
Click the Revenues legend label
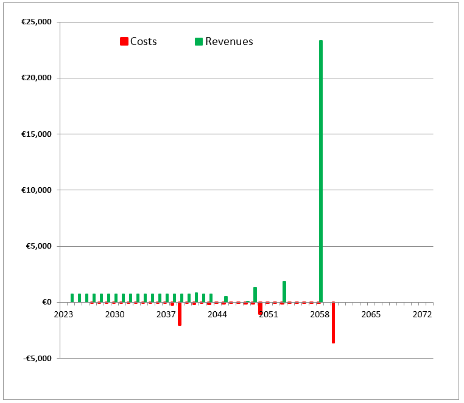pos(230,41)
